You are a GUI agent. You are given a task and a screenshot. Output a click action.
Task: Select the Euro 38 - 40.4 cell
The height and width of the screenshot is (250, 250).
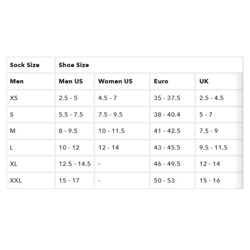[x=167, y=115]
